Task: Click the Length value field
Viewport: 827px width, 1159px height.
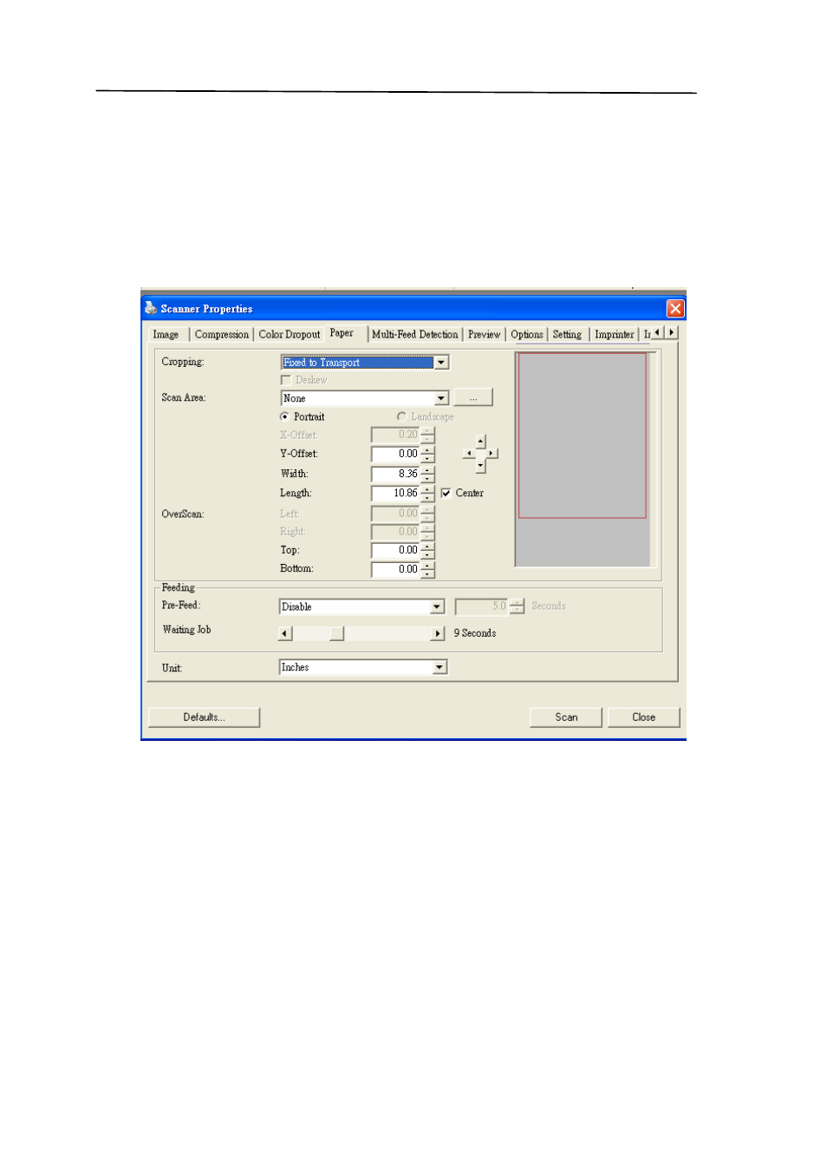Action: pyautogui.click(x=395, y=493)
